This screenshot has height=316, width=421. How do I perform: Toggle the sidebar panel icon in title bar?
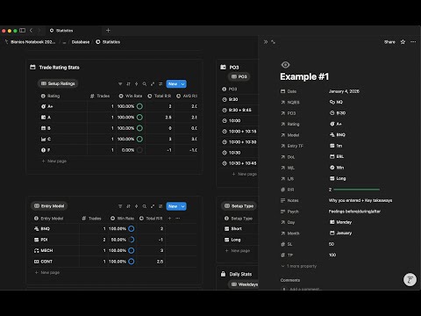22,31
